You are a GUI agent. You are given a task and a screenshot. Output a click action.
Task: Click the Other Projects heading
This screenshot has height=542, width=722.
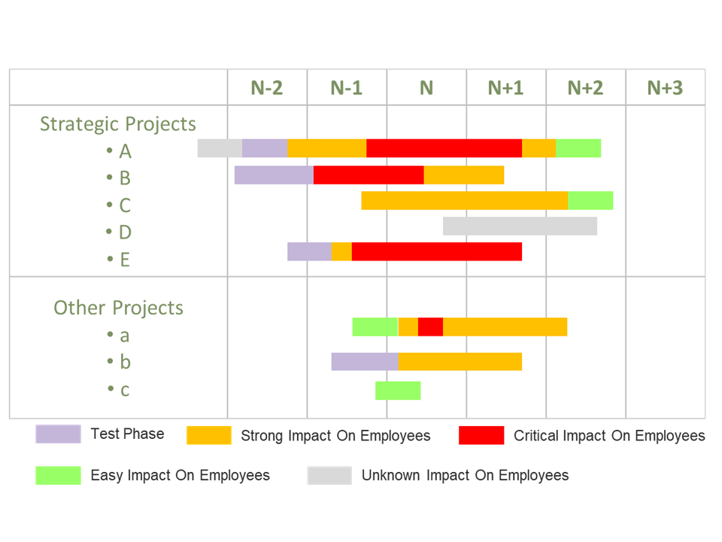coord(118,308)
